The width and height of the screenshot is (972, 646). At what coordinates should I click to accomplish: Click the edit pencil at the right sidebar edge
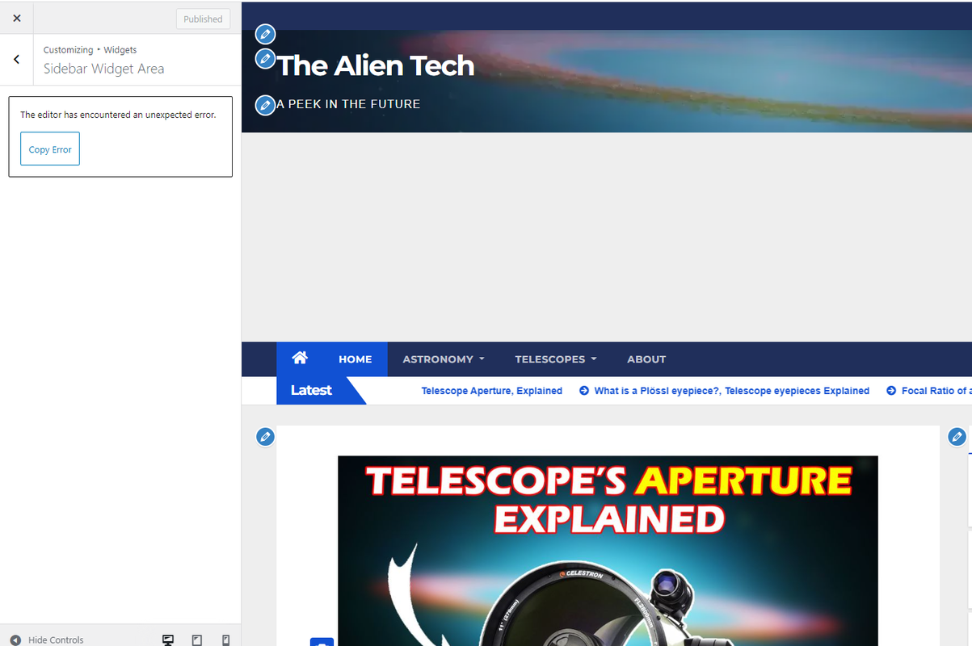[957, 437]
